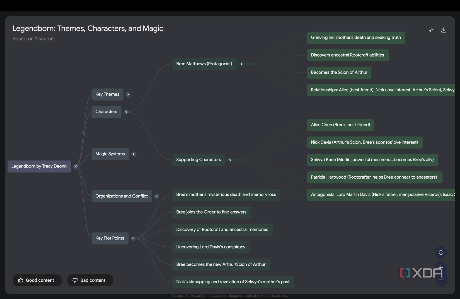Open Bree joins the Order to find answers
Screen dimensions: 460x299
[x=211, y=212]
